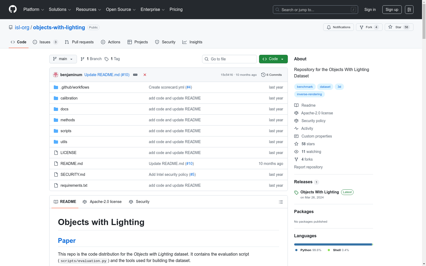Click the Sign in link

point(370,10)
